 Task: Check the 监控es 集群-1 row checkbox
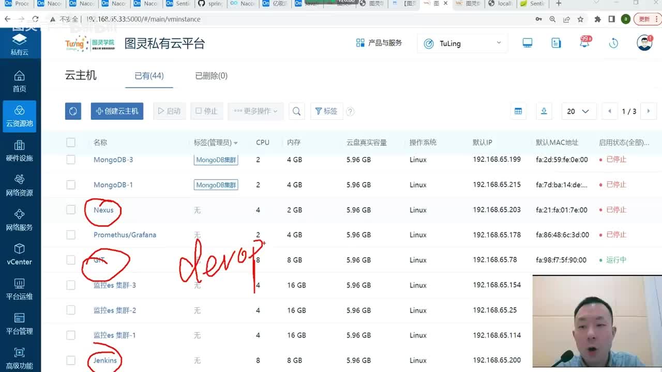click(x=71, y=335)
